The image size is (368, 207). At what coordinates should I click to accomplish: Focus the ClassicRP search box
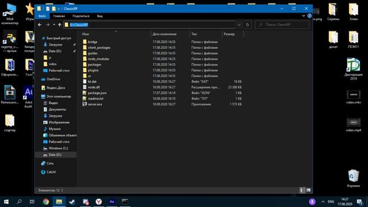pyautogui.click(x=282, y=25)
